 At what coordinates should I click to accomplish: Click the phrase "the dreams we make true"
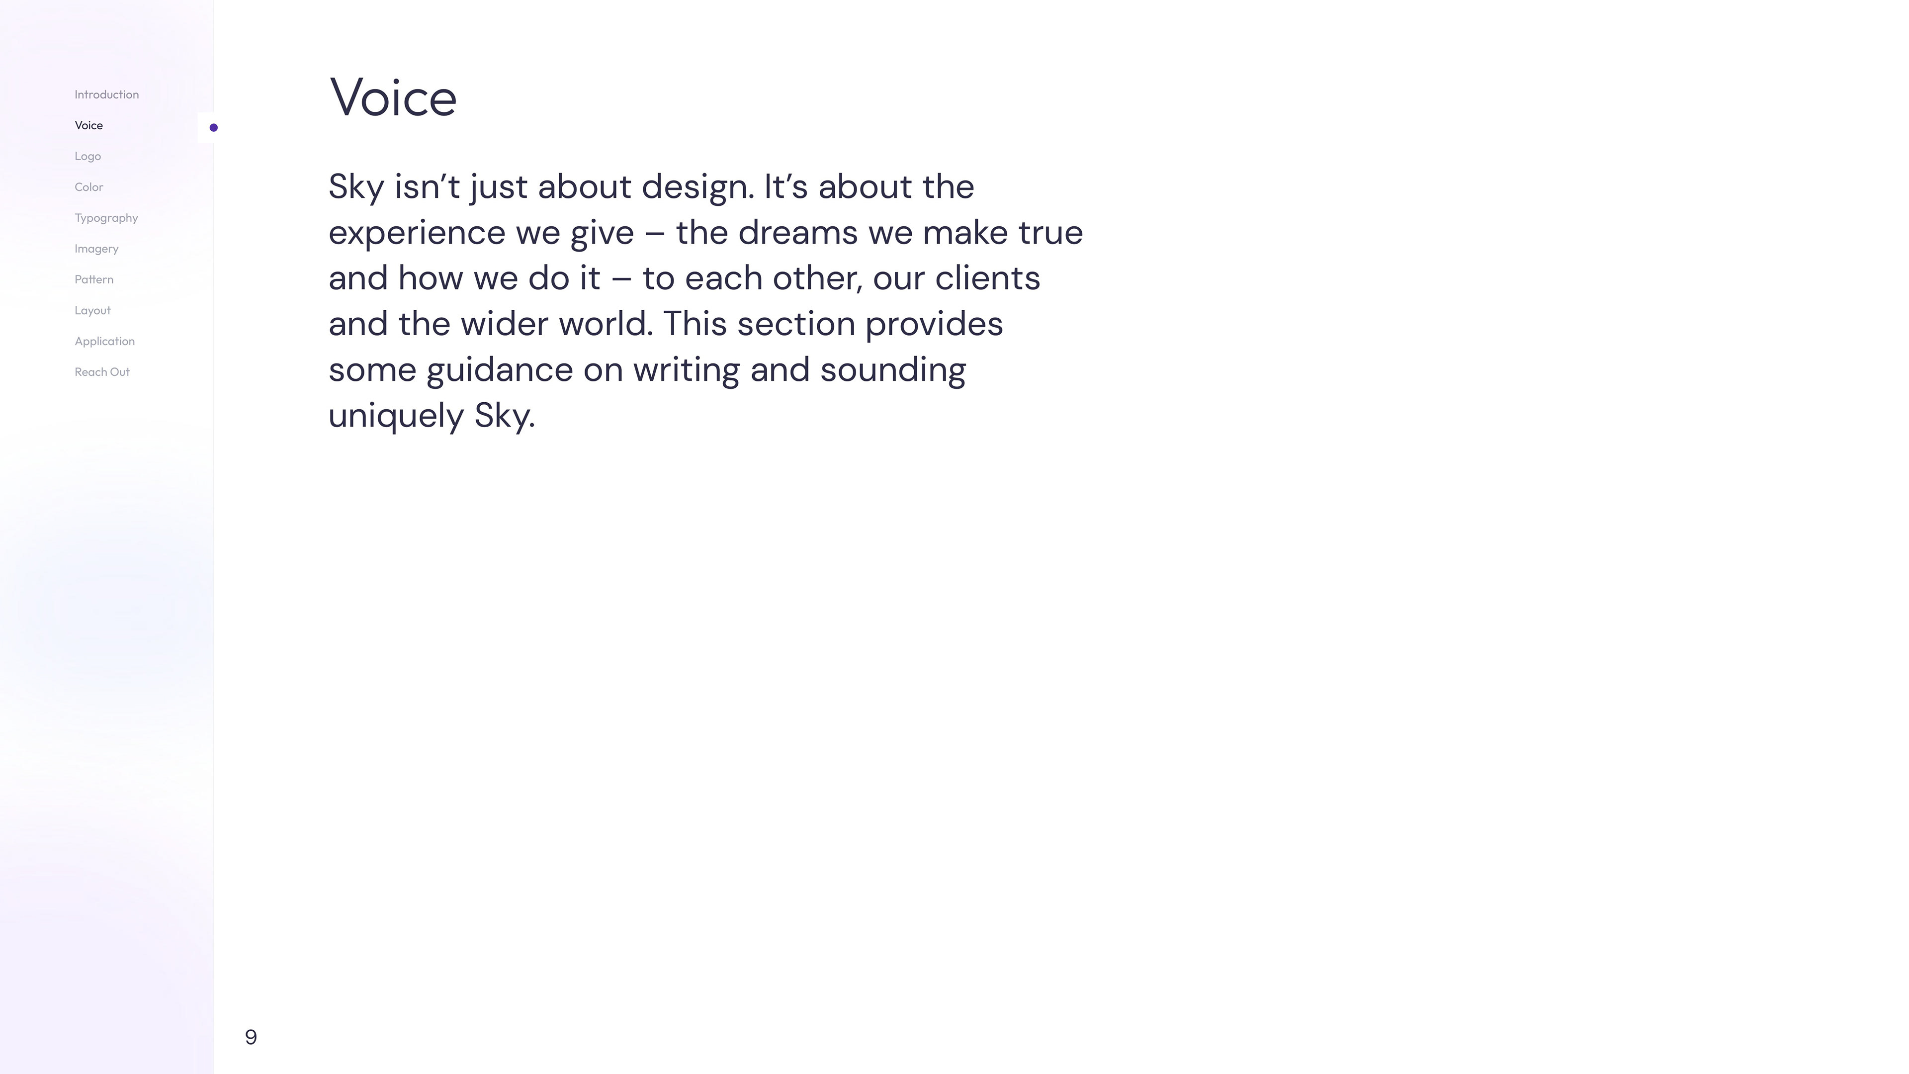[x=879, y=233]
